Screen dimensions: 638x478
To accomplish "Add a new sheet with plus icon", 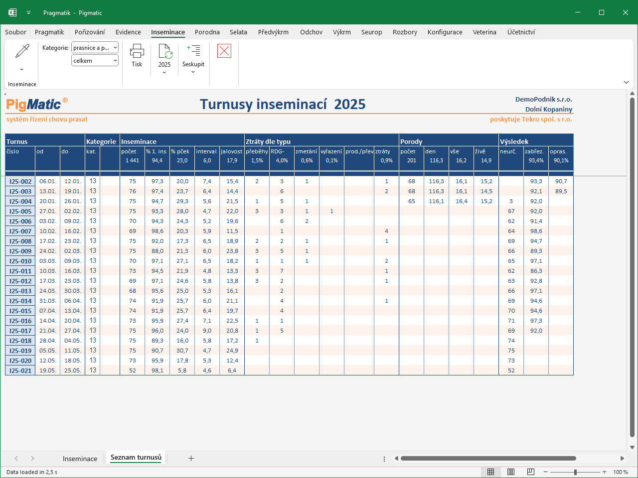I will pos(191,458).
